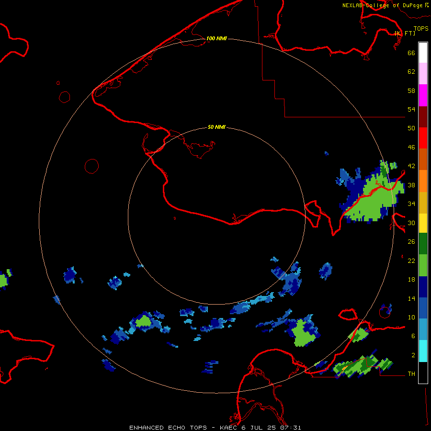Click legend value 30
The width and height of the screenshot is (431, 431).
[x=411, y=223]
